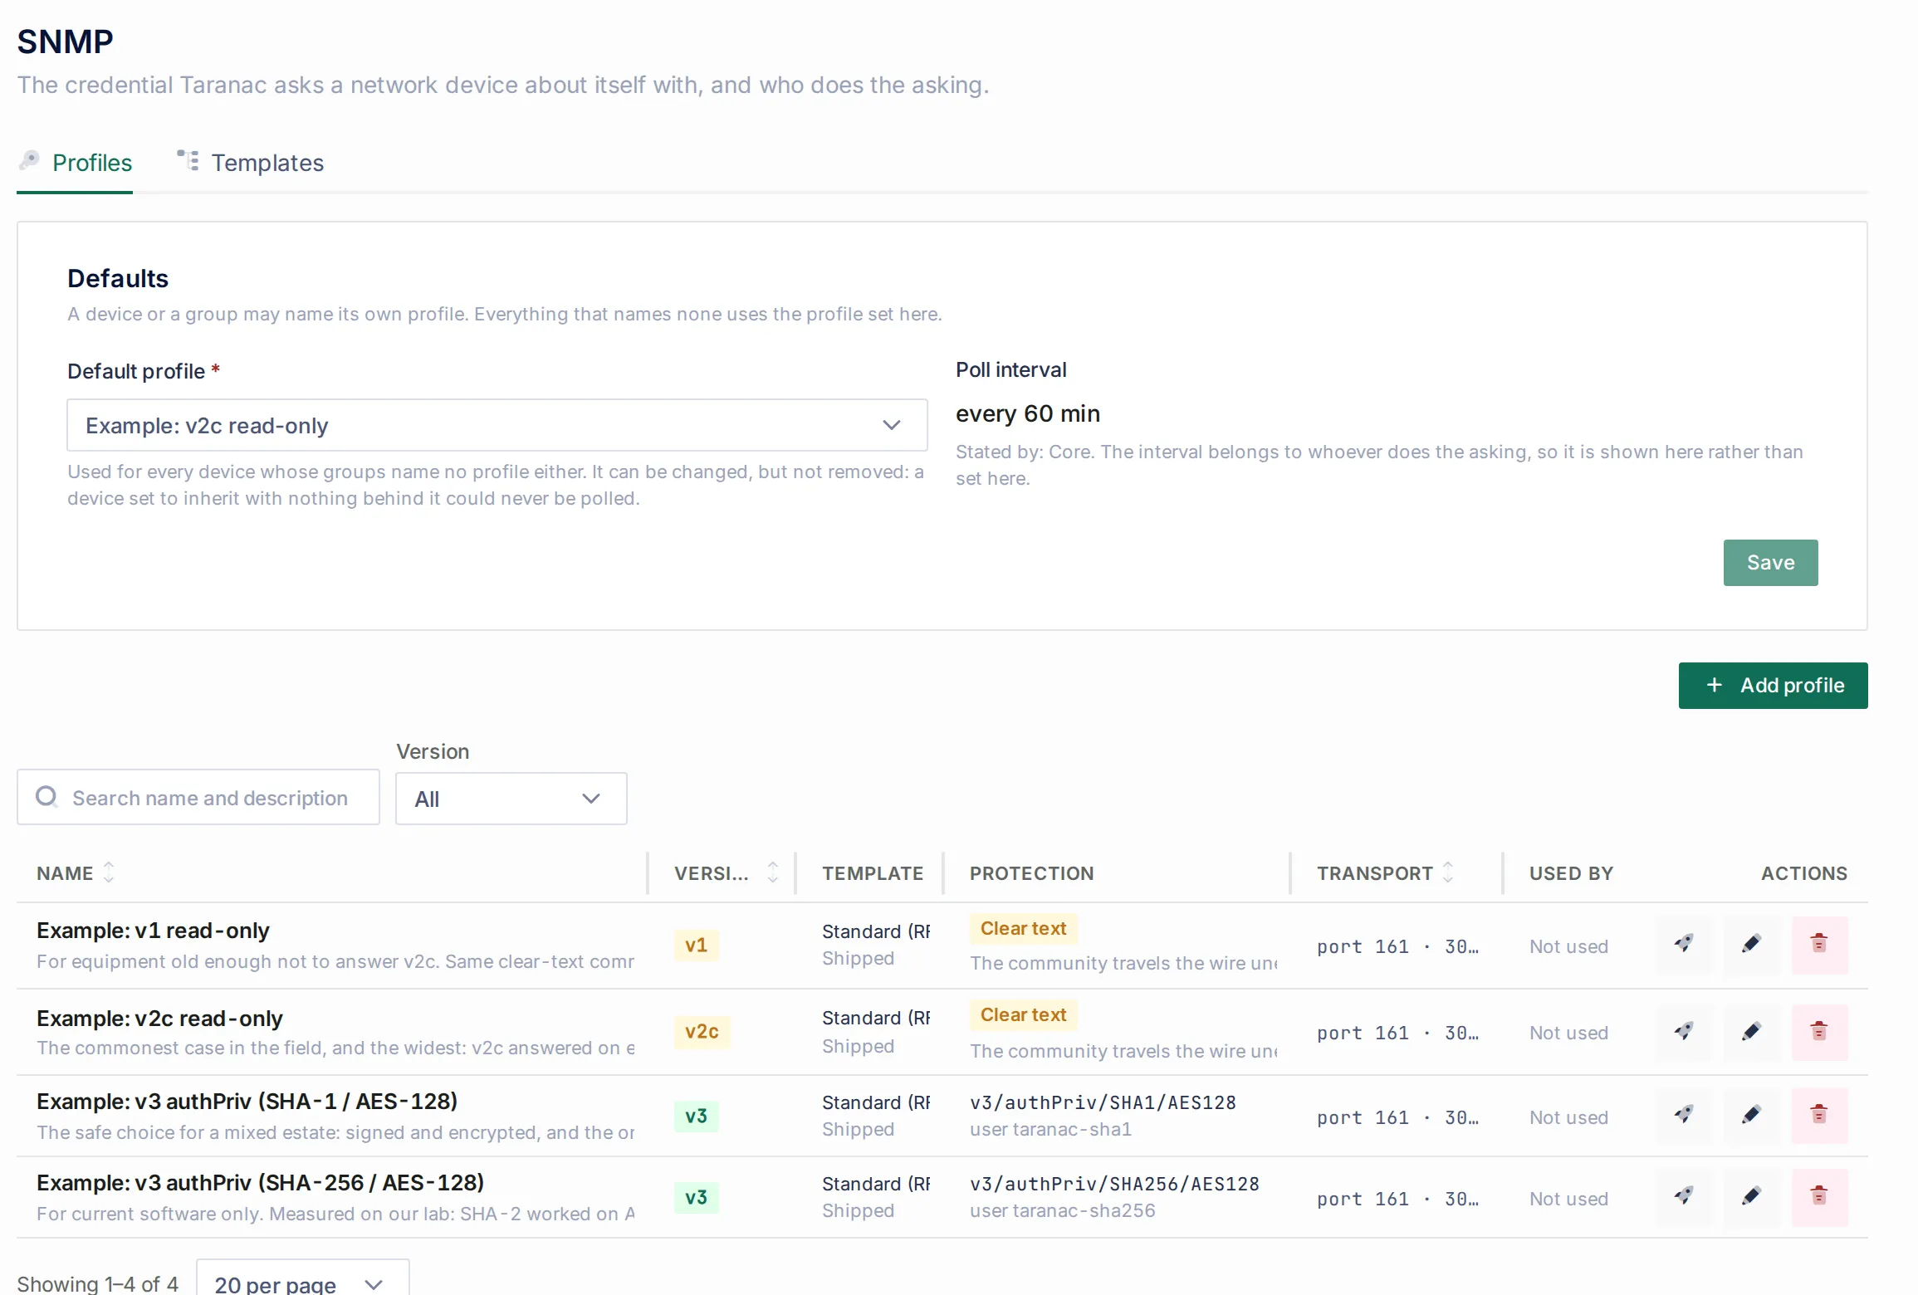The image size is (1918, 1295).
Task: Sort table by Version column
Action: [772, 872]
